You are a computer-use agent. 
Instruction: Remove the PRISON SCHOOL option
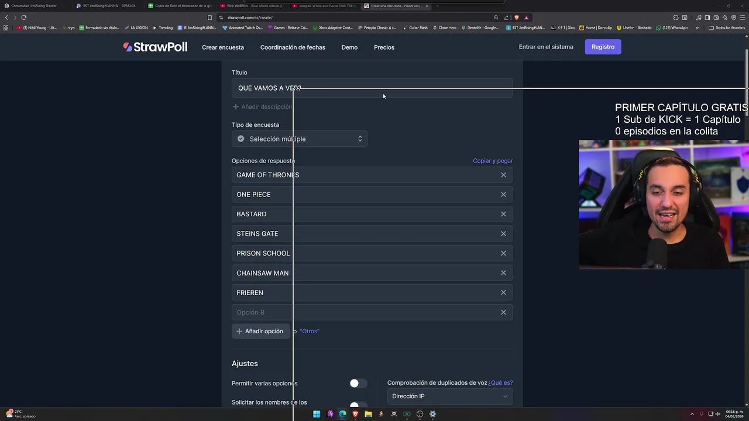503,253
